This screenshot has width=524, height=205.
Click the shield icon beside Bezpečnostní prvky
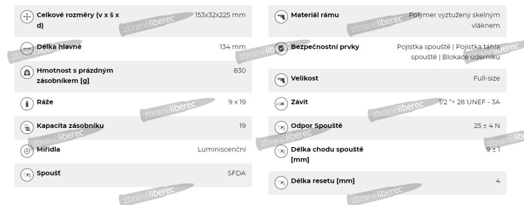point(280,47)
